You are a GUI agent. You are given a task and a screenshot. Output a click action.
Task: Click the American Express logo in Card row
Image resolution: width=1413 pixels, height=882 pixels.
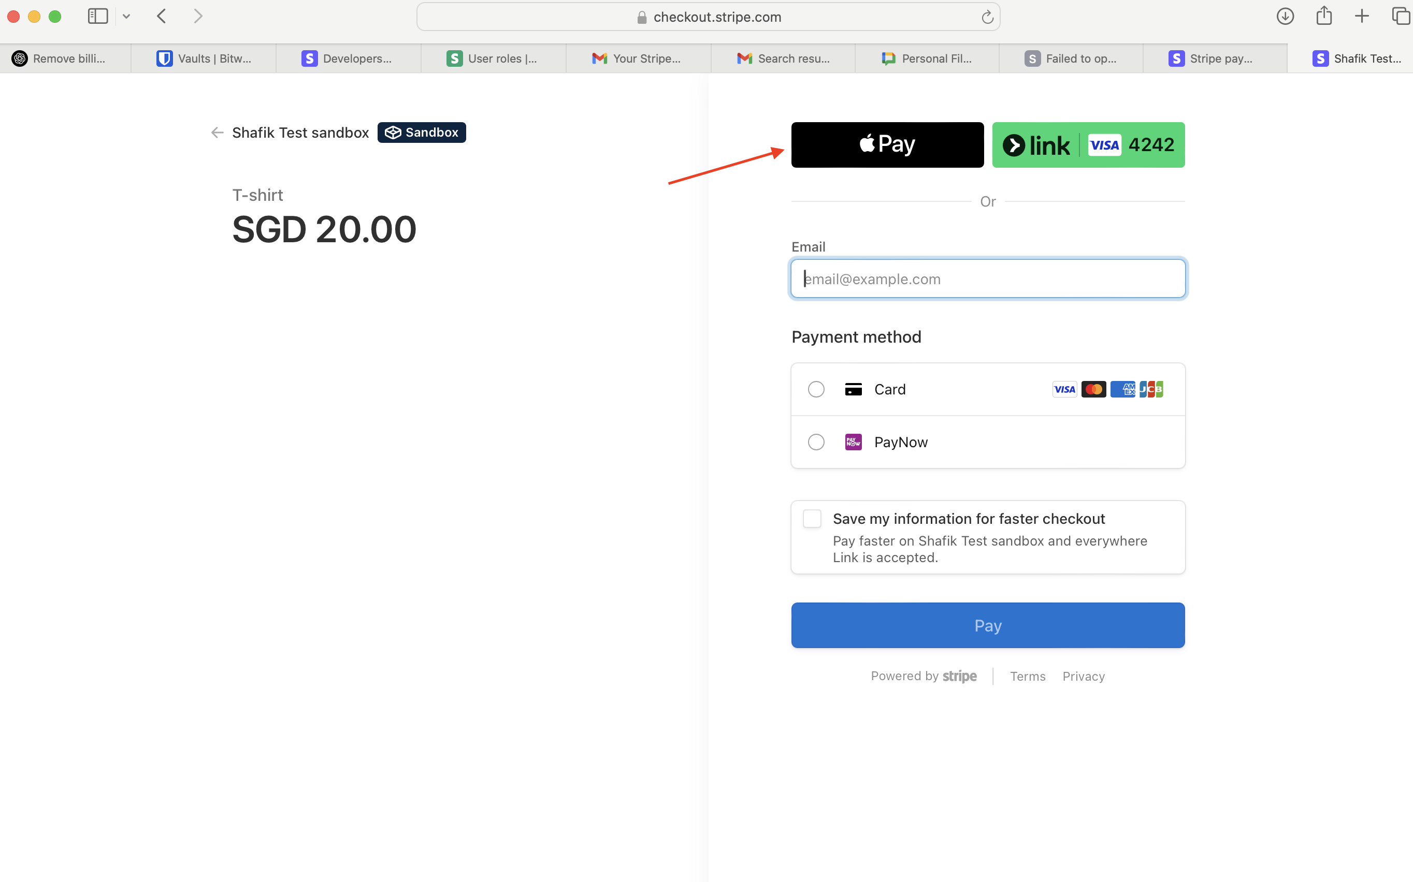click(x=1123, y=389)
